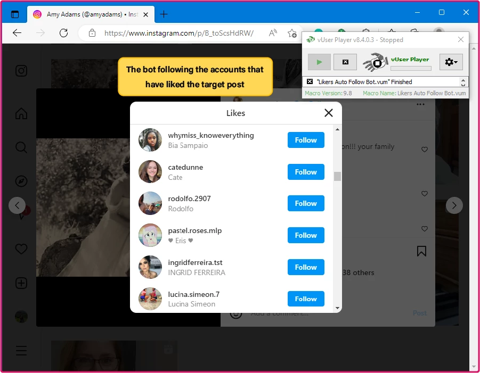Image resolution: width=480 pixels, height=373 pixels.
Task: Click username rodolfo.2907
Action: (x=189, y=198)
